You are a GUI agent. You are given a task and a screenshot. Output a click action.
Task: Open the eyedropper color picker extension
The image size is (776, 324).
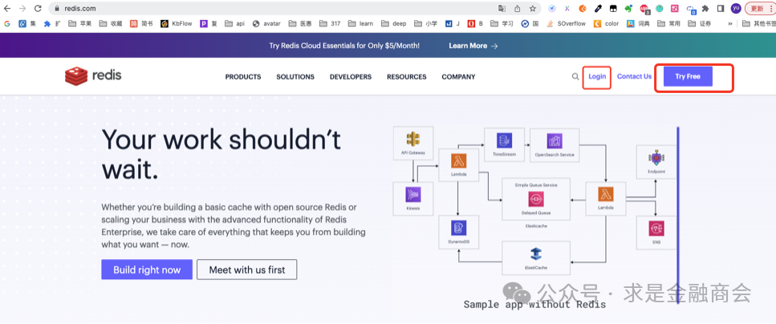(598, 8)
